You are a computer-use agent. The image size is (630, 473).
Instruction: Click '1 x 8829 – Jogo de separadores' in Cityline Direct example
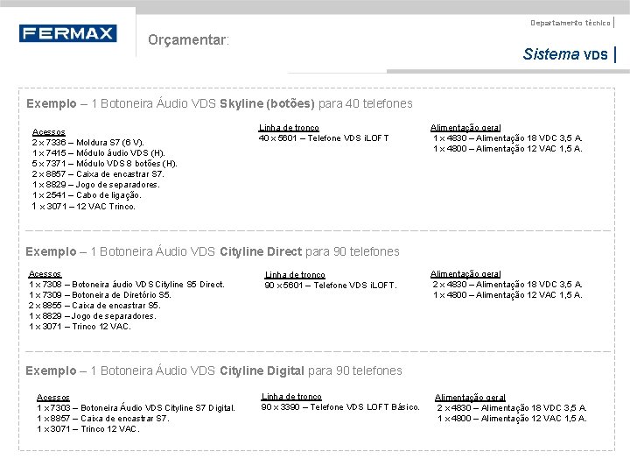93,315
